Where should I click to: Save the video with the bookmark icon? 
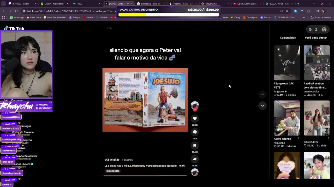tap(195, 145)
